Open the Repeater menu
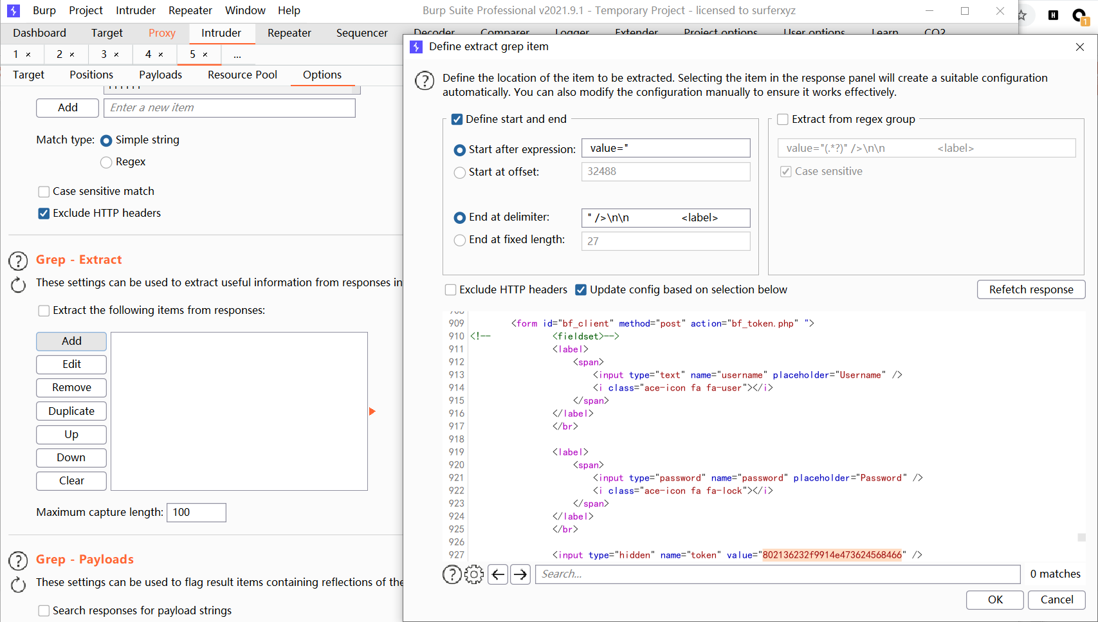1098x622 pixels. [x=190, y=10]
